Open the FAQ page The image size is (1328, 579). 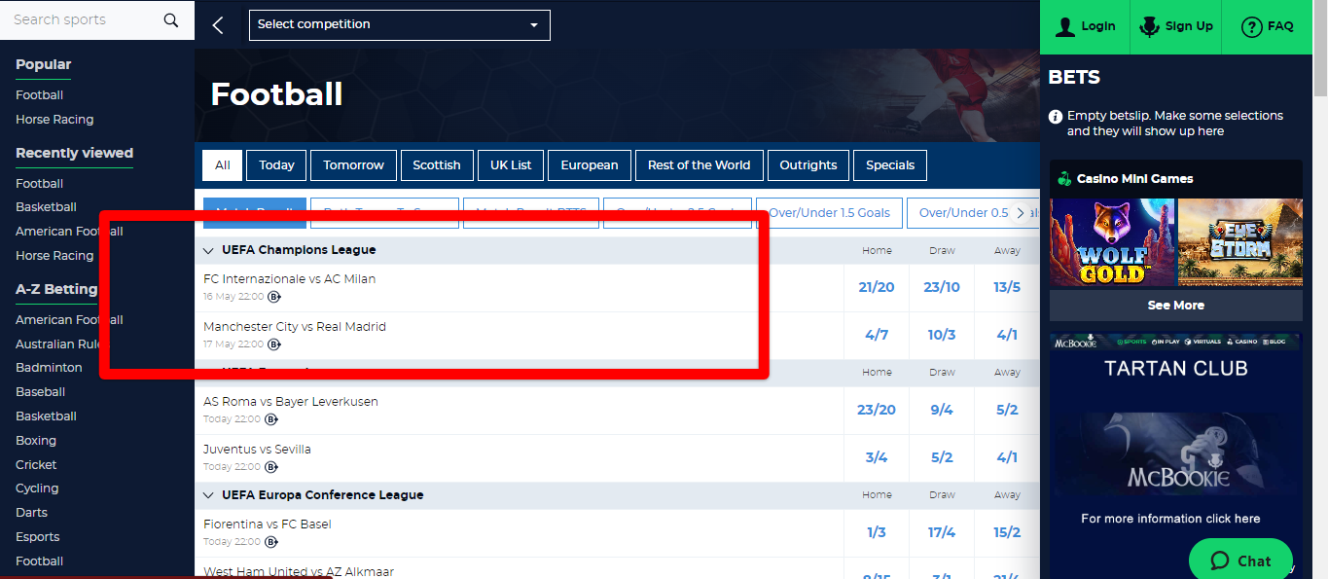[x=1268, y=27]
